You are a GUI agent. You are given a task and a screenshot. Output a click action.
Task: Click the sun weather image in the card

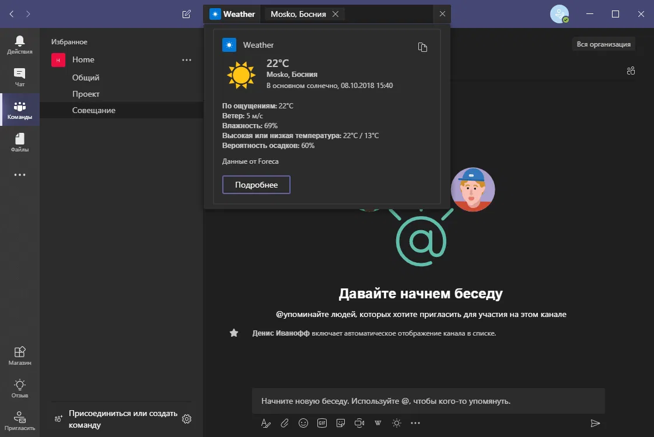tap(241, 75)
